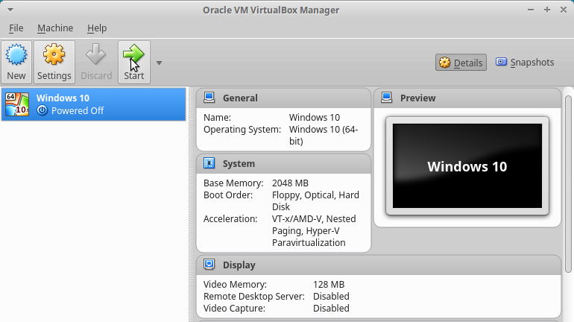Click the Windows 10 preview thumbnail
The height and width of the screenshot is (322, 574).
(467, 165)
